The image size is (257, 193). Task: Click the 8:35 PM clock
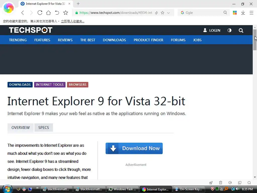tap(247, 189)
